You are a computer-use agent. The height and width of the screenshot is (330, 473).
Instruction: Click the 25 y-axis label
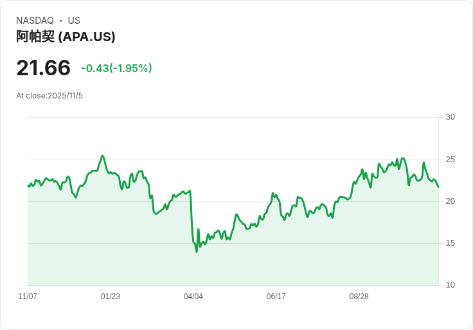click(x=450, y=160)
